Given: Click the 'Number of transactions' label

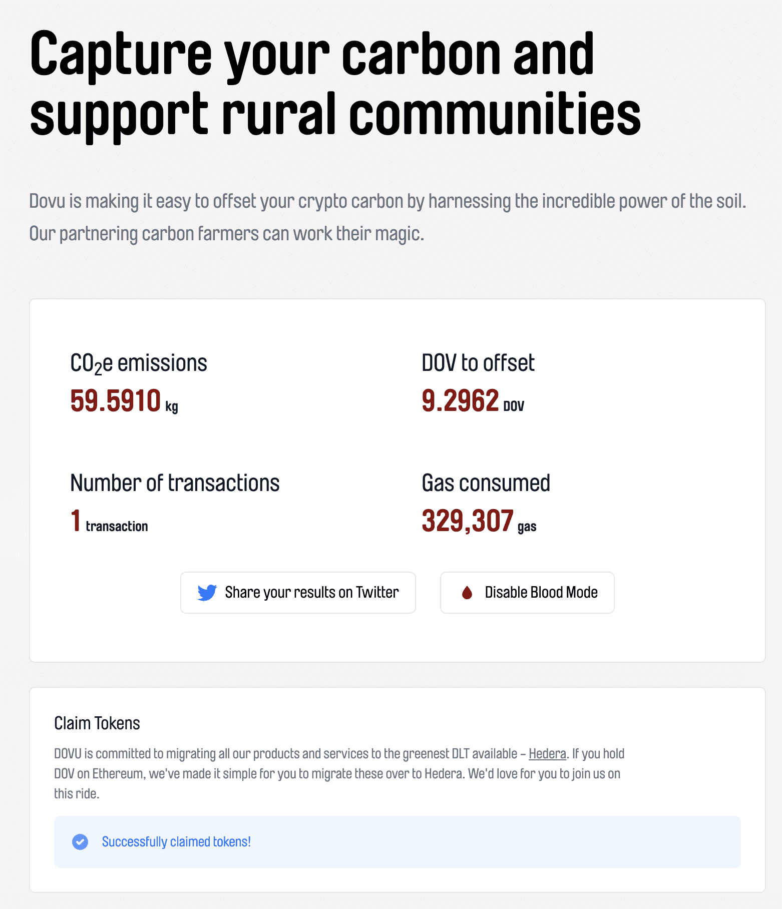Looking at the screenshot, I should tap(175, 484).
